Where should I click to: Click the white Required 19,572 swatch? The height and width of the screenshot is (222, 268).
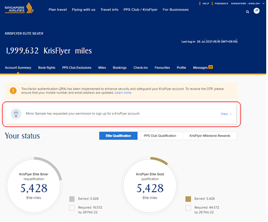pos(72,208)
